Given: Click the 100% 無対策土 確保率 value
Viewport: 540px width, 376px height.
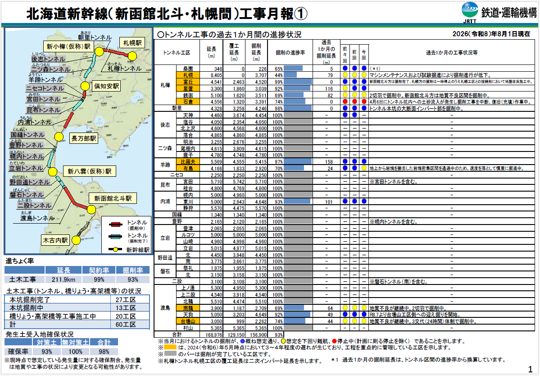Looking at the screenshot, I should click(x=75, y=352).
